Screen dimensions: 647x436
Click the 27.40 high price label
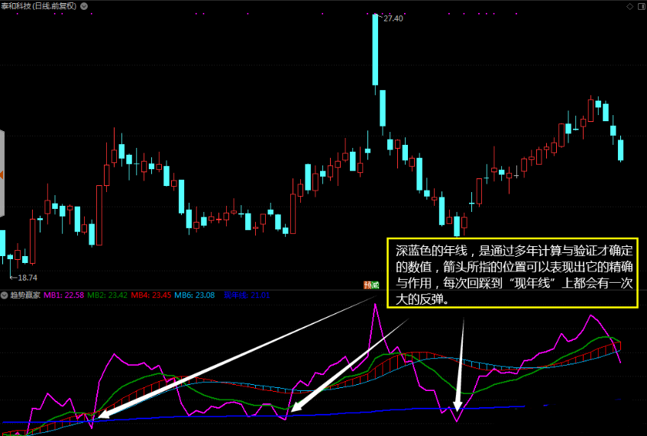tap(393, 18)
